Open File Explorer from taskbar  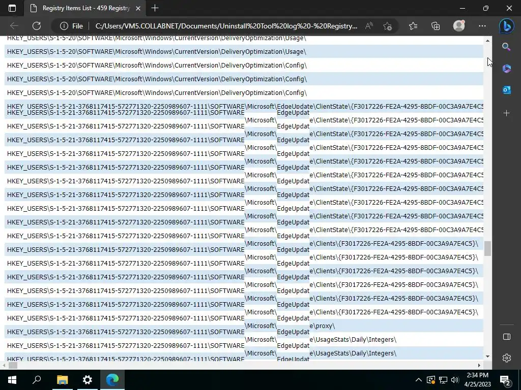pos(62,380)
